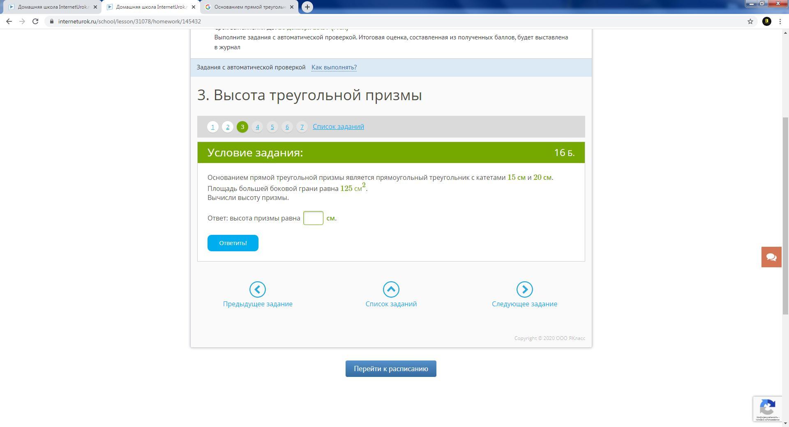
Task: Open the Как выполнять? help link
Action: (334, 67)
